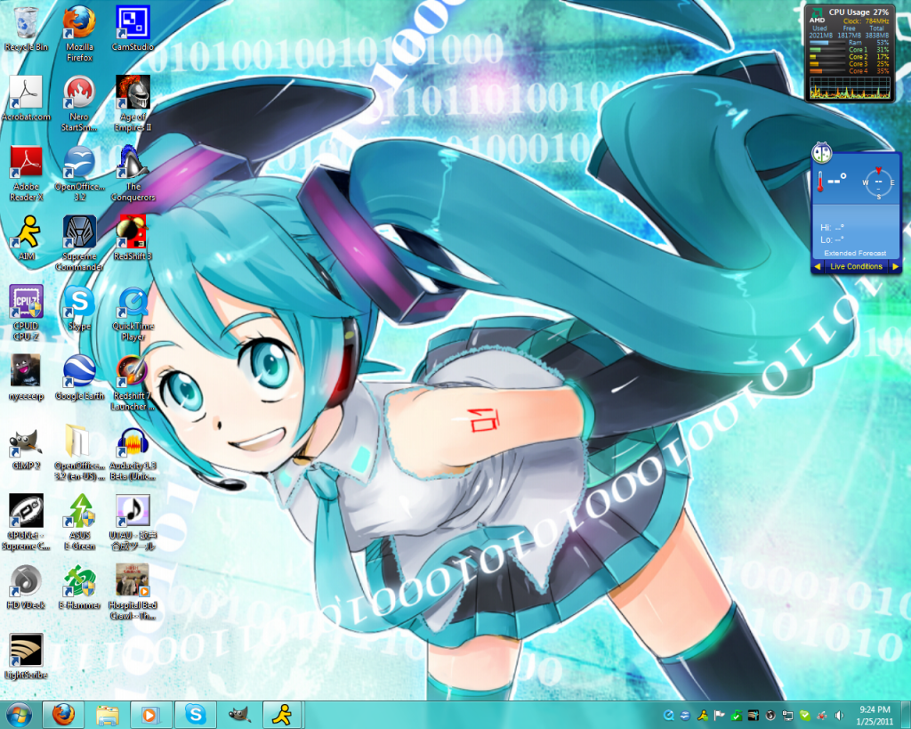Open the Acrobat.com shortcut
Image resolution: width=911 pixels, height=729 pixels.
(26, 99)
